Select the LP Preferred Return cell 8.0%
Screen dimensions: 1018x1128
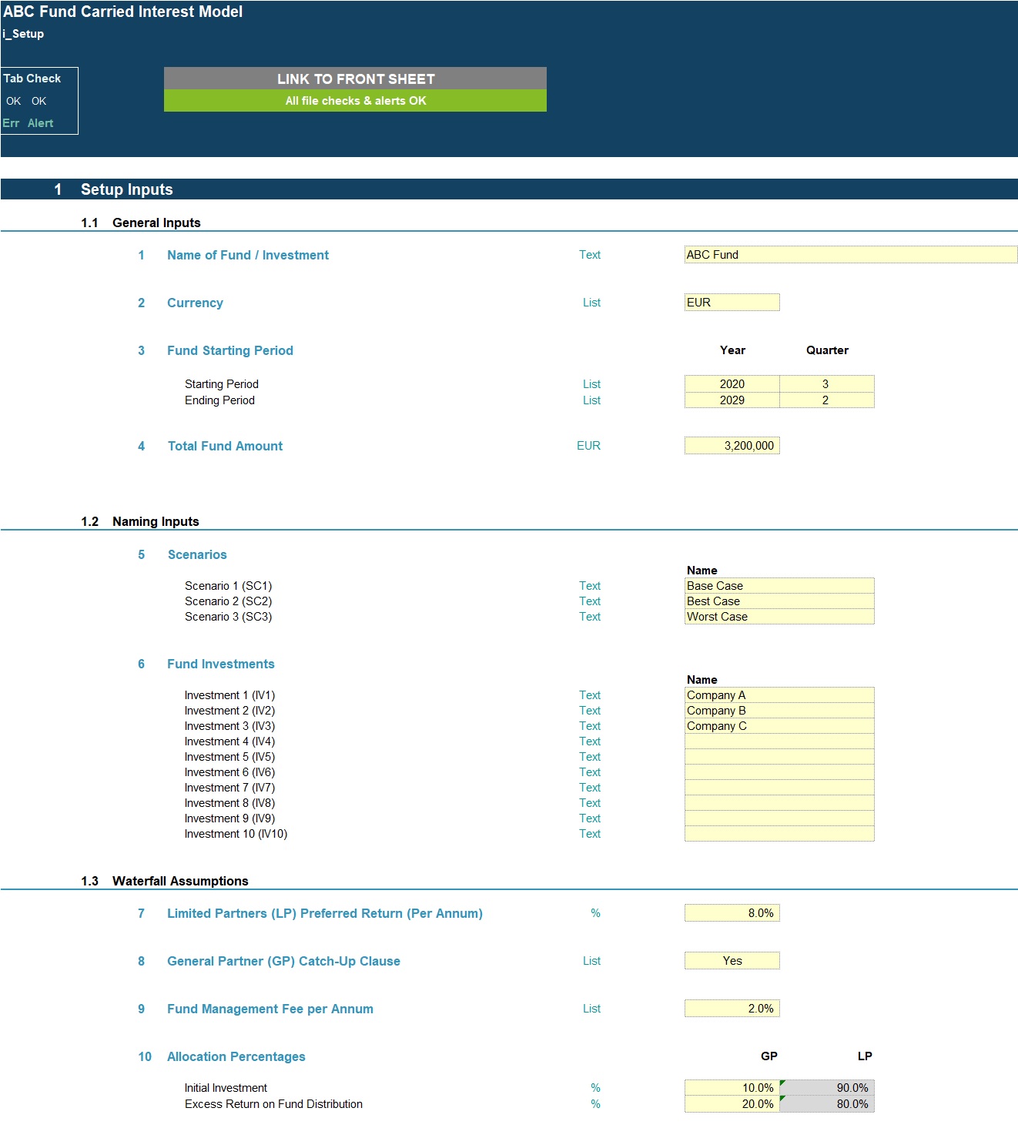click(x=732, y=913)
